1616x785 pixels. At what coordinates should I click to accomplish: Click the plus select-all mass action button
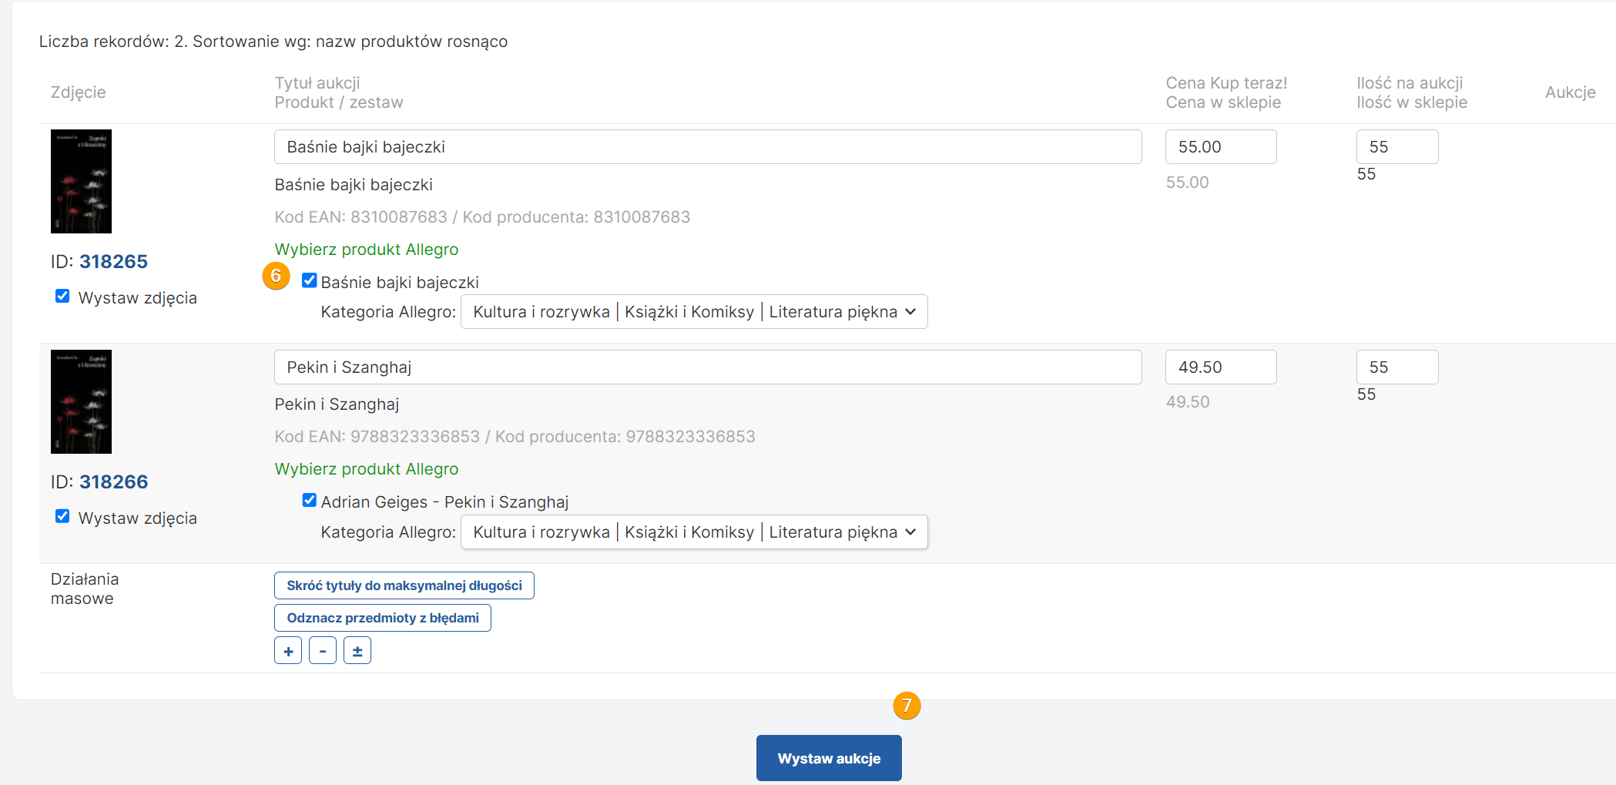coord(288,651)
